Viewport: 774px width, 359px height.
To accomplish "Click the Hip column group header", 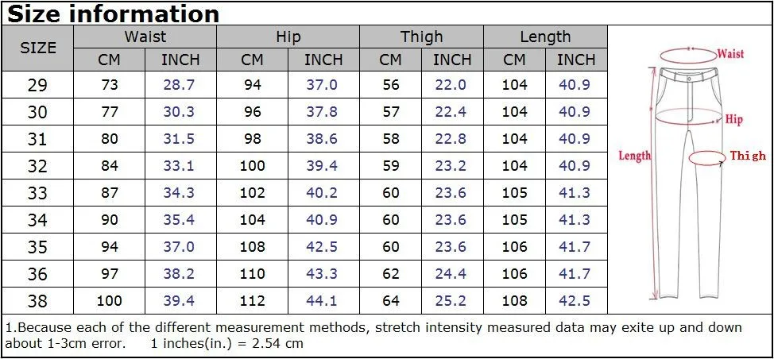I will [288, 37].
